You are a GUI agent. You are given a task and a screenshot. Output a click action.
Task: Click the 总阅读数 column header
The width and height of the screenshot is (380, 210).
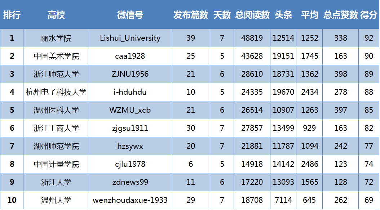coord(252,15)
